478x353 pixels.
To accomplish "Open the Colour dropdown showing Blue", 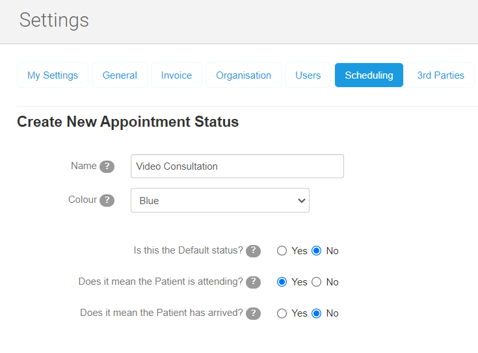I will pos(220,200).
